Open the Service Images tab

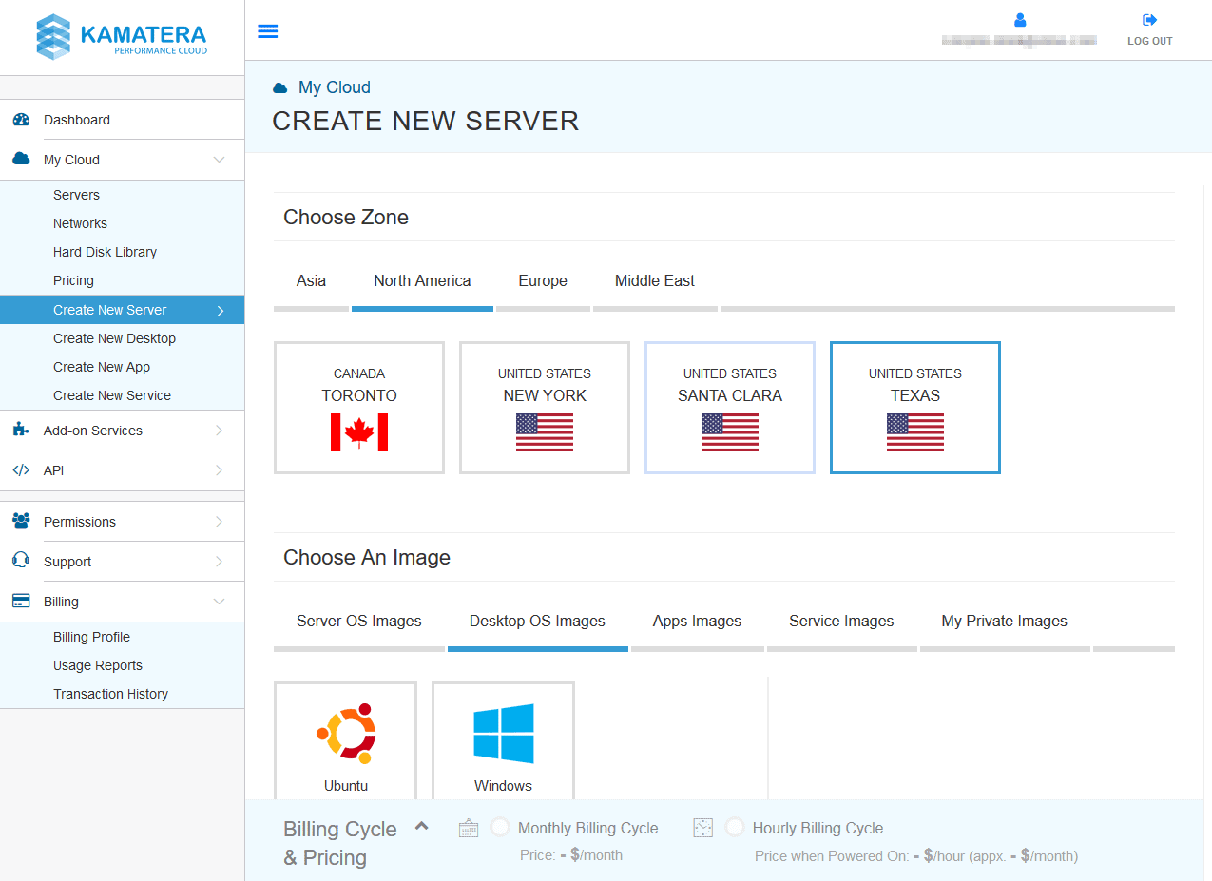tap(841, 622)
